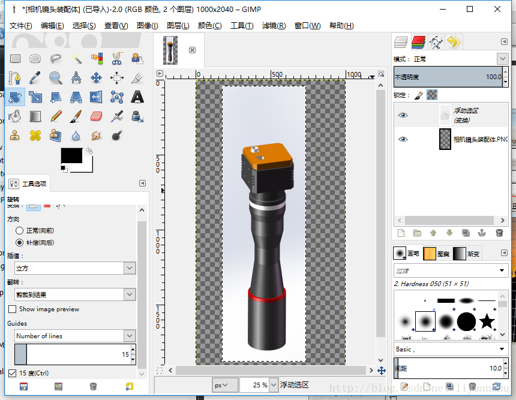Open the 图层(L) menu
Image resolution: width=516 pixels, height=400 pixels.
(178, 26)
